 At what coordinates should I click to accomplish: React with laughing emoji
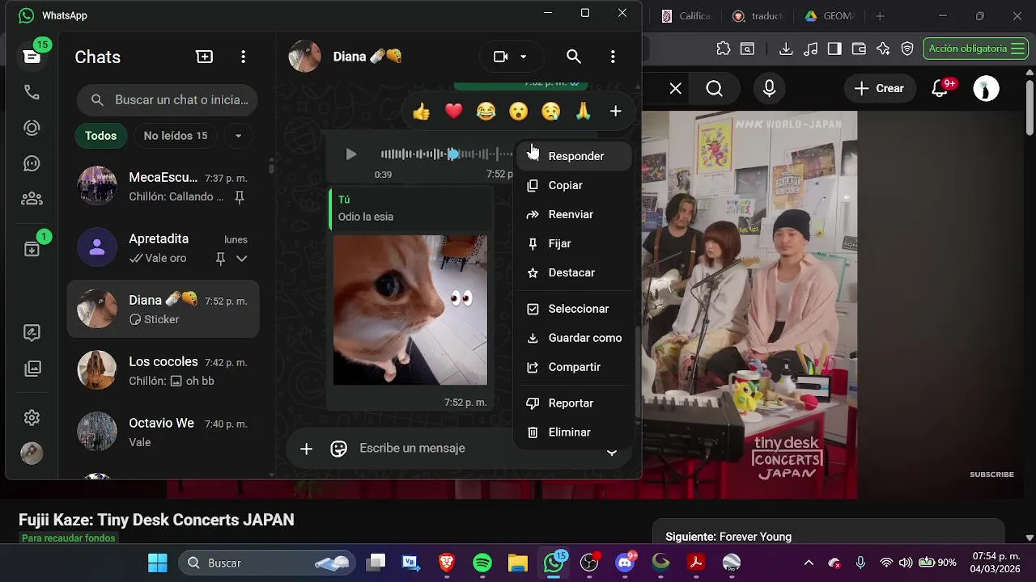pyautogui.click(x=486, y=112)
